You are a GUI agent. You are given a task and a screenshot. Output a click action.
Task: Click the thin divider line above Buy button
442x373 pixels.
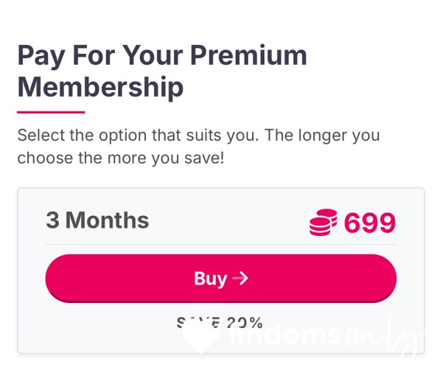(x=221, y=244)
